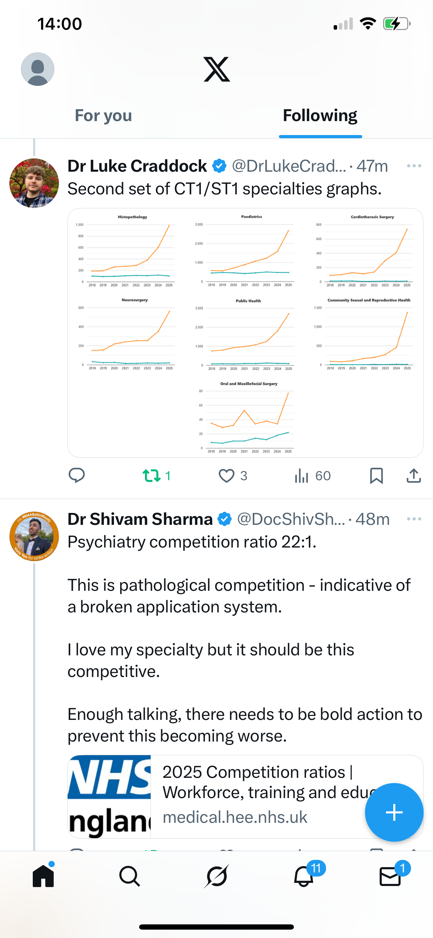Open Messages with 1 unread
This screenshot has width=433, height=938.
[x=390, y=876]
